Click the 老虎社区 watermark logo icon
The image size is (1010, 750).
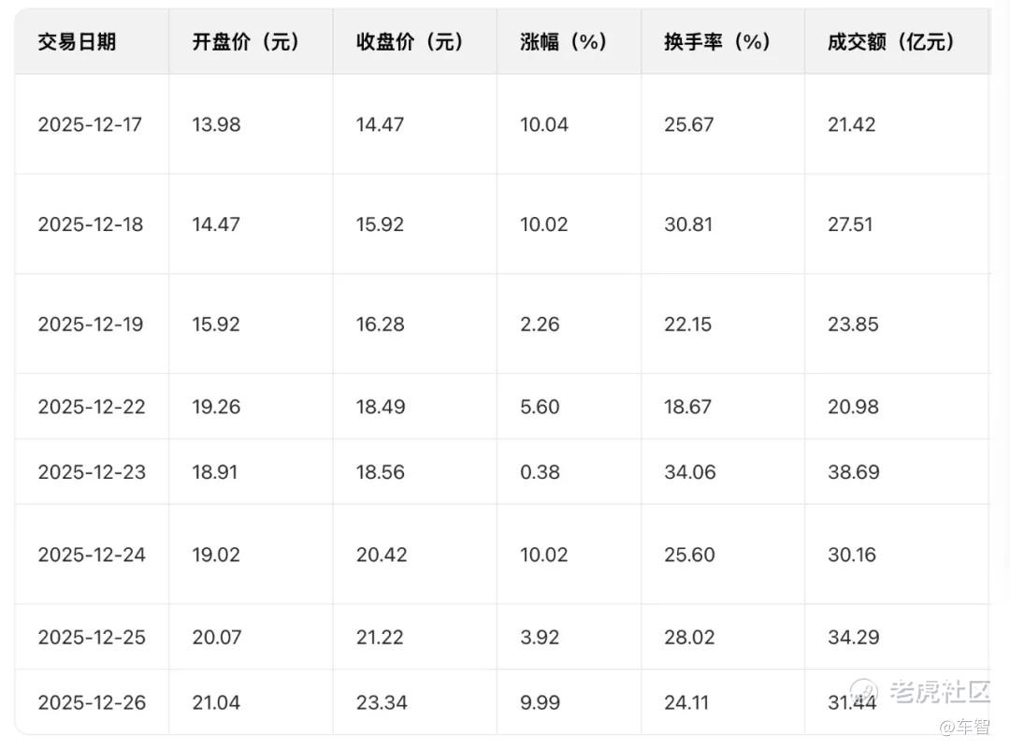[x=864, y=692]
